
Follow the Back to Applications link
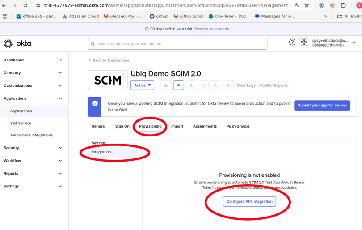pos(109,60)
